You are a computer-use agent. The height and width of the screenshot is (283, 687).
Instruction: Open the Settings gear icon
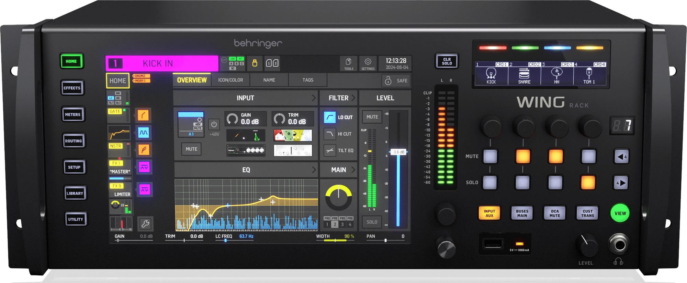click(368, 63)
